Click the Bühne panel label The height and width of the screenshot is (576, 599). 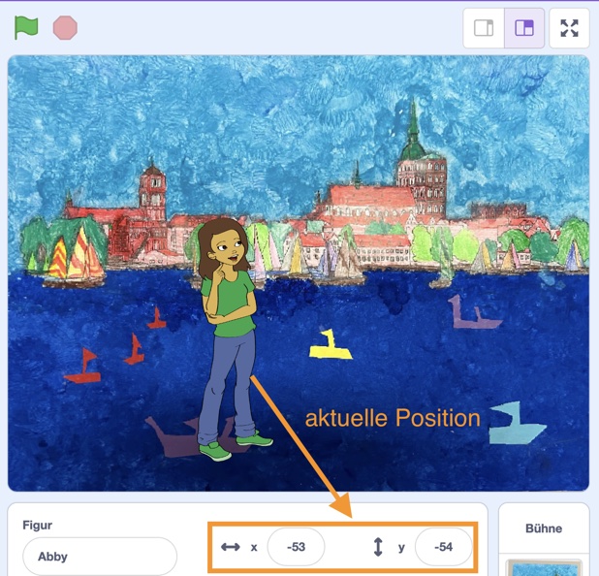pos(544,528)
